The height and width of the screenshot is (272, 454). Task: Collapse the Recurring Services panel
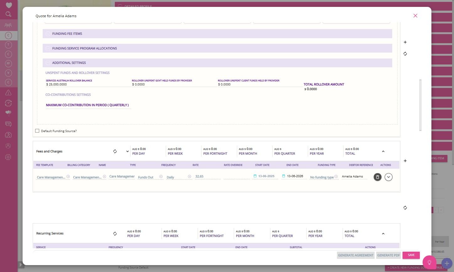coord(383,234)
